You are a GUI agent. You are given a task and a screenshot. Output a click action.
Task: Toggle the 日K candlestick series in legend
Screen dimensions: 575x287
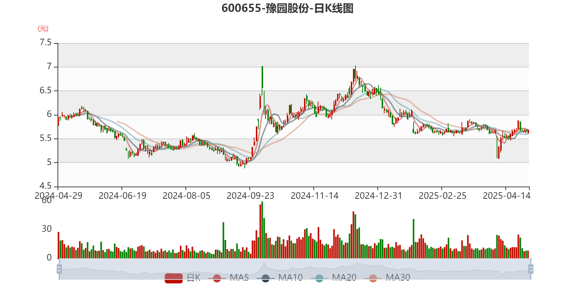tap(183, 278)
